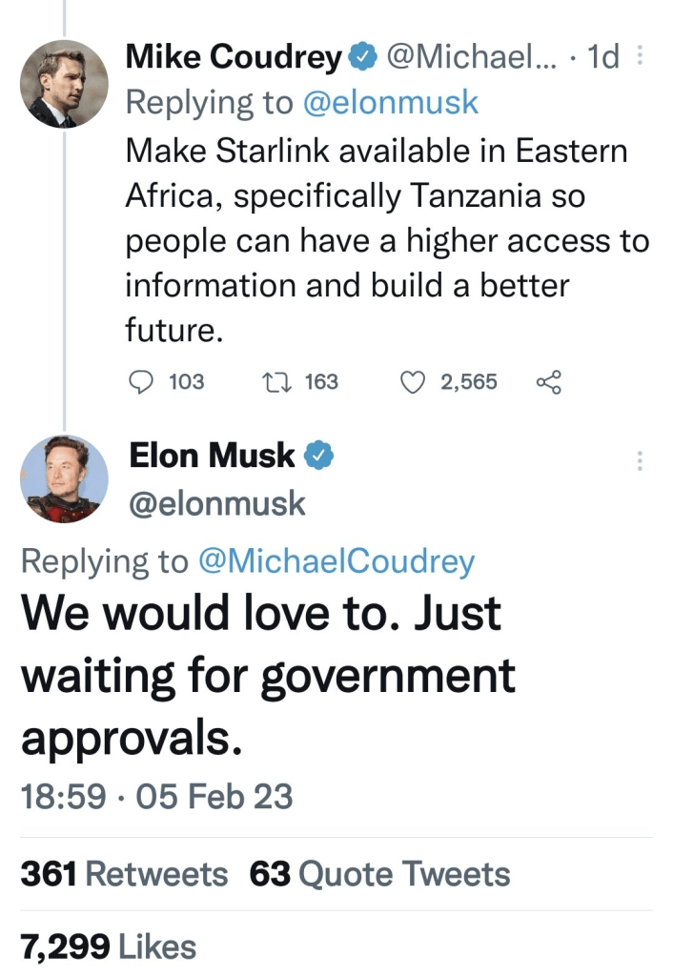Click Mike Coudrey's verified badge

pos(362,59)
